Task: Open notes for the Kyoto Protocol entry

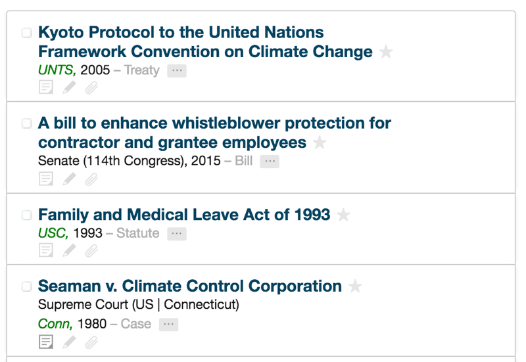Action: click(x=46, y=87)
